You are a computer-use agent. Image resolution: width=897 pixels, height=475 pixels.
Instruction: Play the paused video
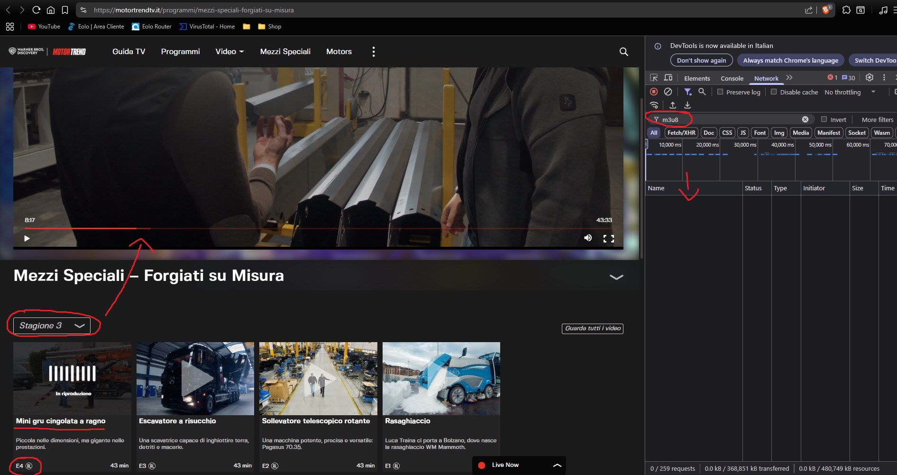point(27,238)
